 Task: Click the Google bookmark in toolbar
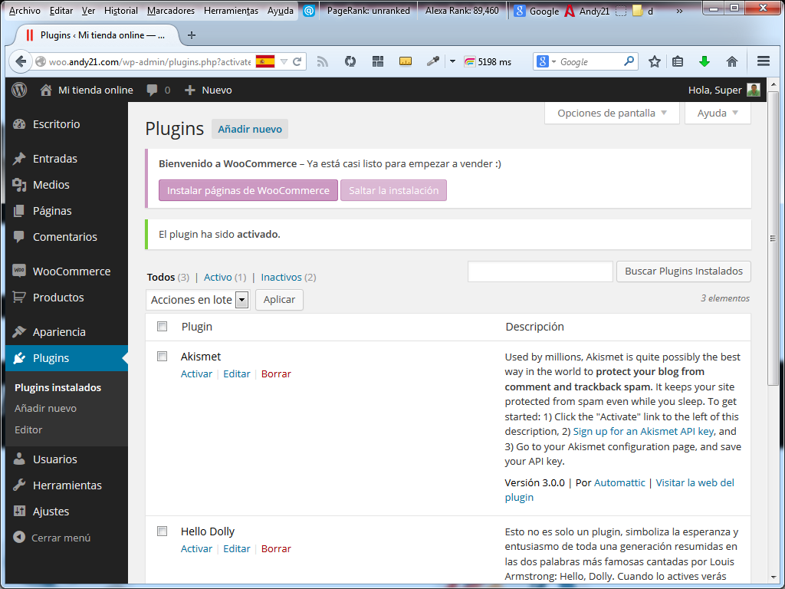click(x=536, y=11)
